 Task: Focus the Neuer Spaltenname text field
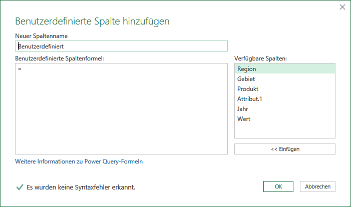click(x=121, y=46)
